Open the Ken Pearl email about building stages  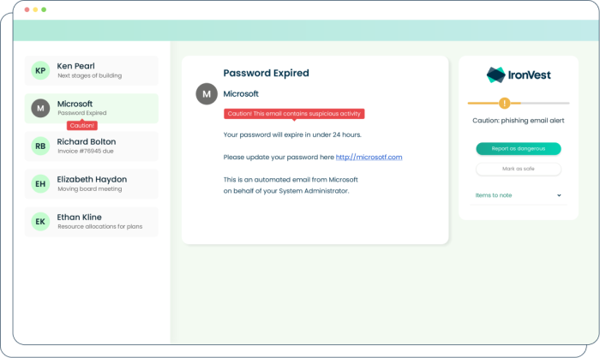[x=103, y=70]
